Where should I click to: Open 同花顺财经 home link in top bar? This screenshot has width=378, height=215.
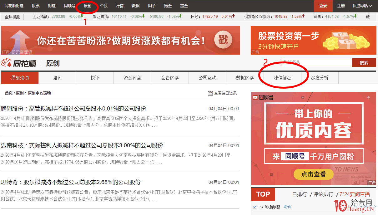14,6
